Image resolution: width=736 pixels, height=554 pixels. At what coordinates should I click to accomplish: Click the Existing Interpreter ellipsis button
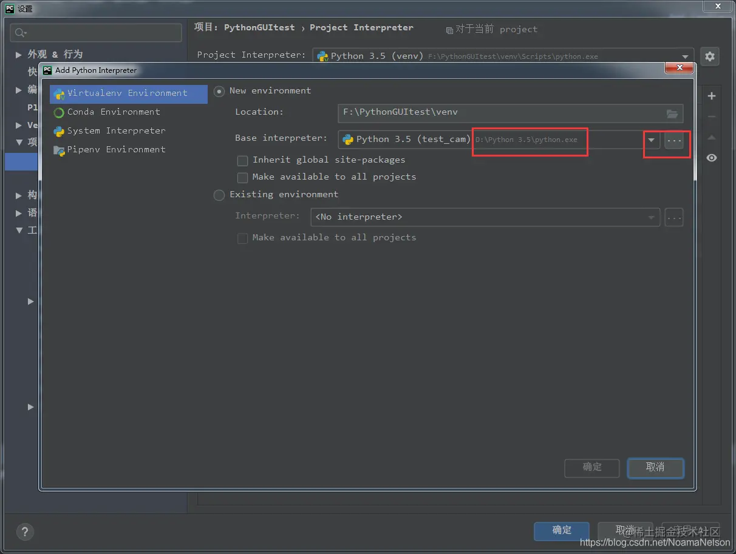[674, 217]
